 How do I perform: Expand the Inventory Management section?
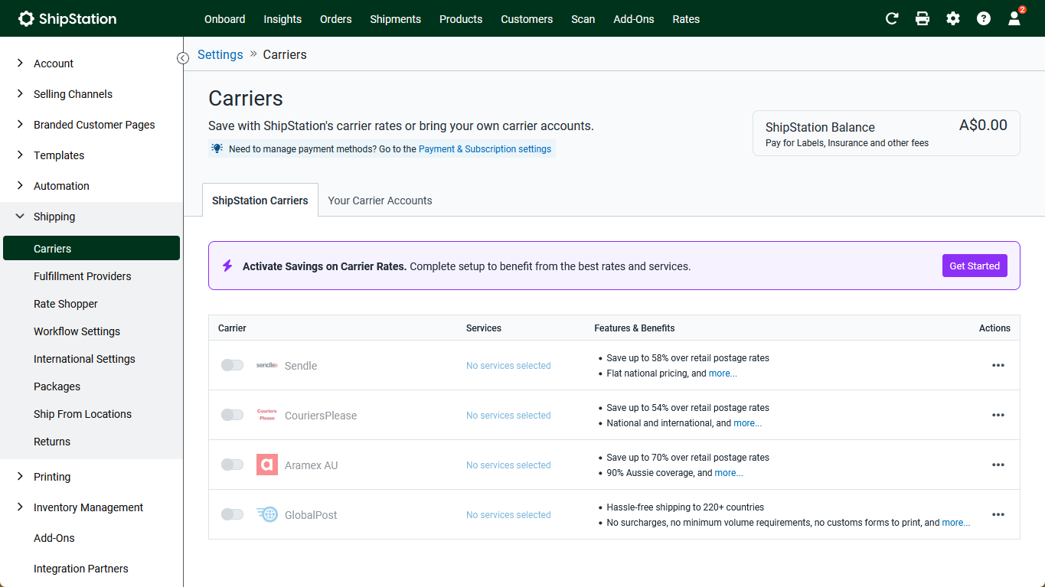88,507
